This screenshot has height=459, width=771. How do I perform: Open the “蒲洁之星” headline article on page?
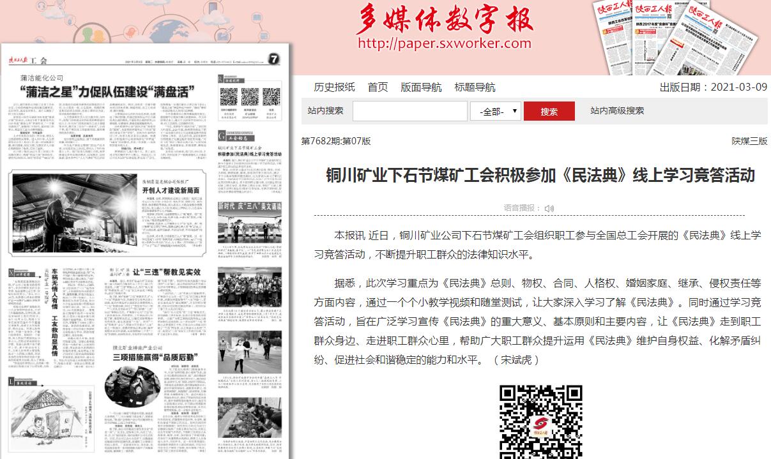[105, 89]
